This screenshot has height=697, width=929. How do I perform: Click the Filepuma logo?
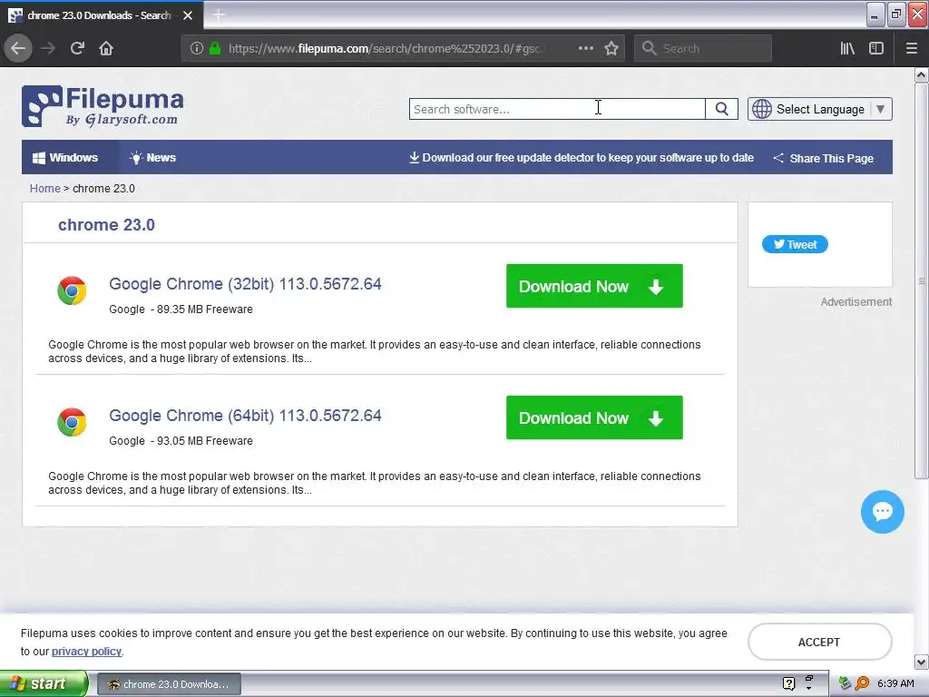(103, 107)
